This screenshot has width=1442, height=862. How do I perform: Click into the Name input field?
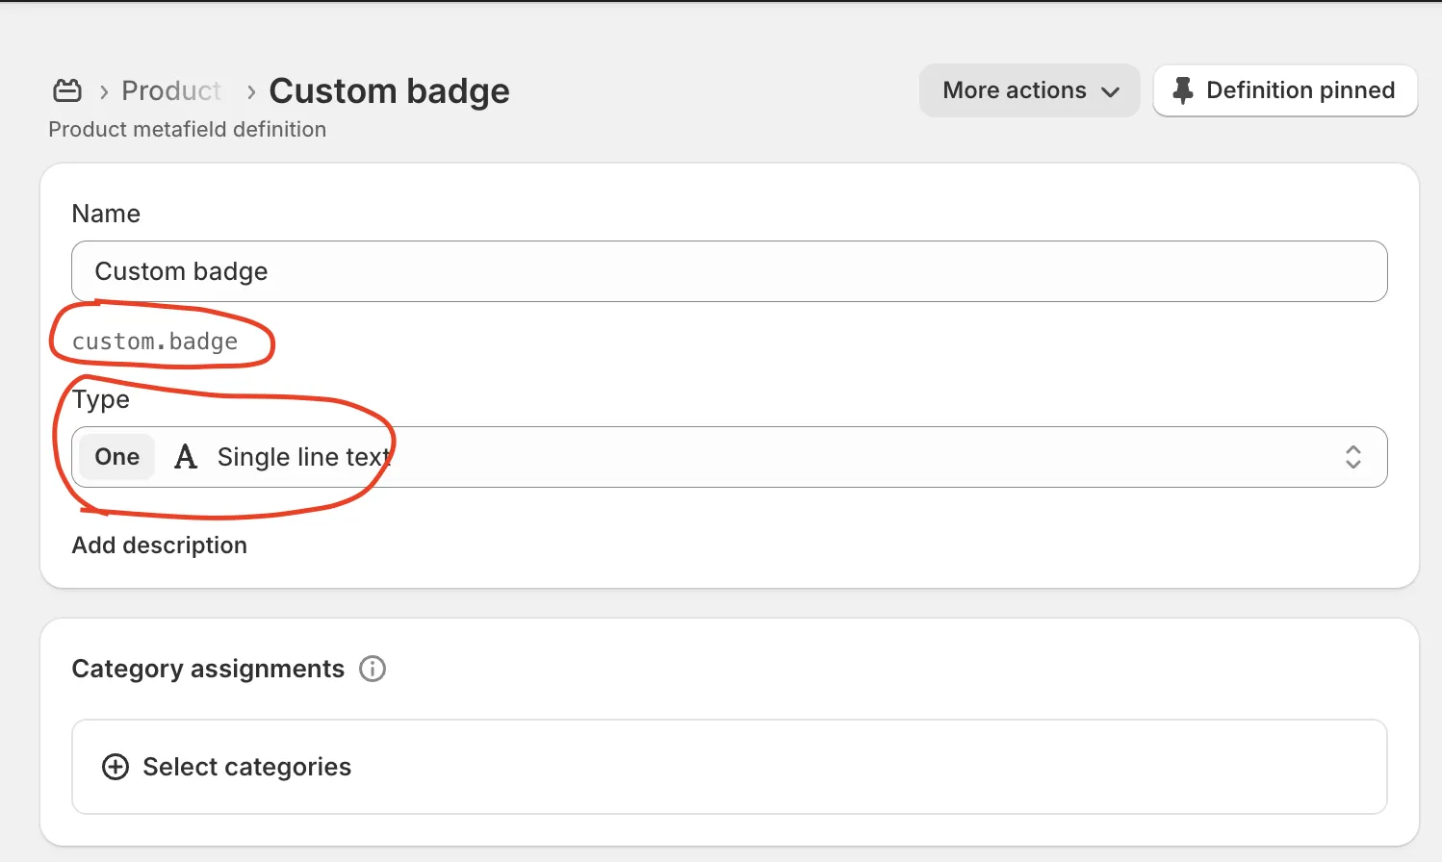729,271
